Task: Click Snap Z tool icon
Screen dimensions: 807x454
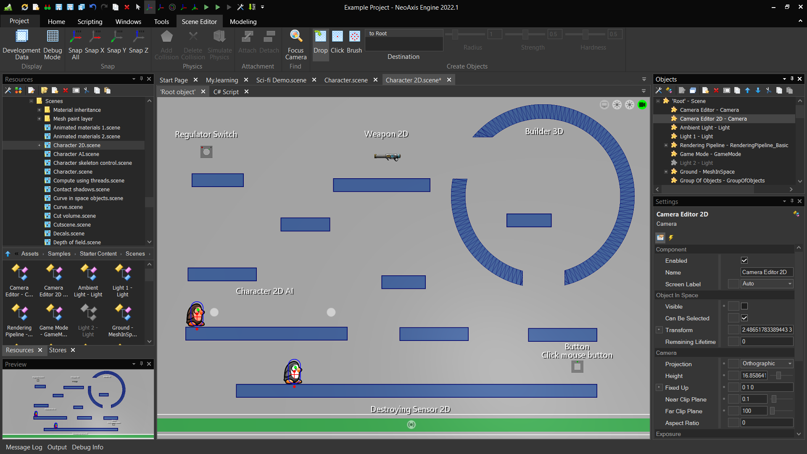Action: click(138, 37)
